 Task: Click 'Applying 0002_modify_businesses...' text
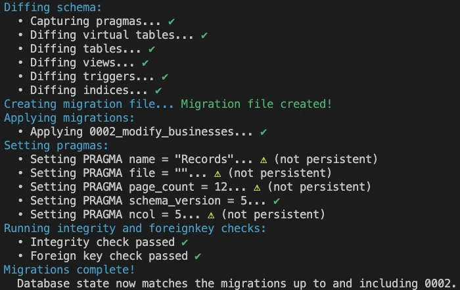point(141,132)
